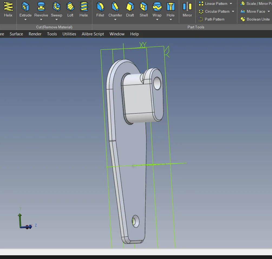Viewport: 272px width, 259px height.
Task: Expand the Extrude cut dropdown arrow
Action: click(x=25, y=20)
